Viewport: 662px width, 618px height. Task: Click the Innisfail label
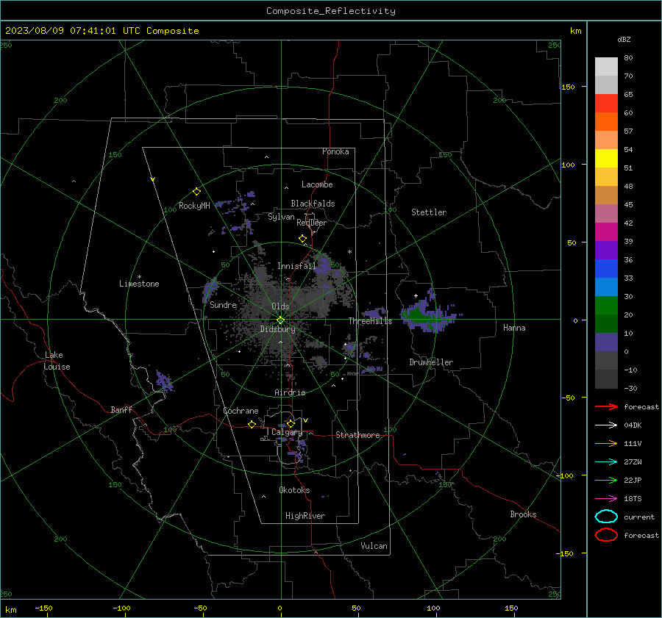[x=296, y=266]
